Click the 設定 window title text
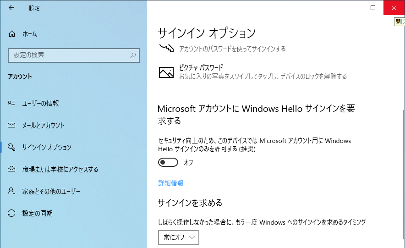This screenshot has height=248, width=405. [34, 8]
